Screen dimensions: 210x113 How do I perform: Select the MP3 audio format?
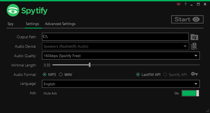point(49,75)
